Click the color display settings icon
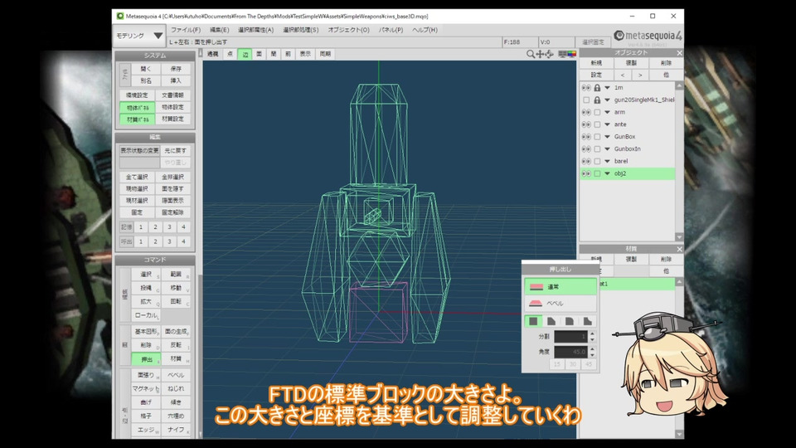 (x=570, y=54)
